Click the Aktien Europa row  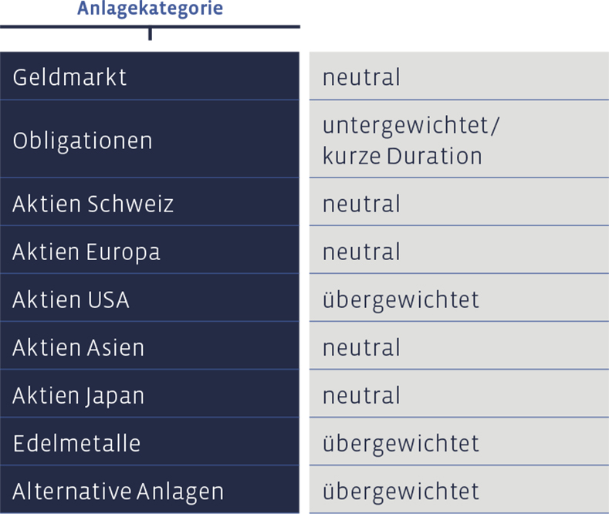point(150,250)
